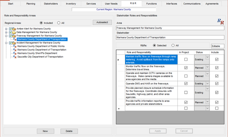
Task: Select the All Regional Areas radio button
Action: (x=59, y=23)
